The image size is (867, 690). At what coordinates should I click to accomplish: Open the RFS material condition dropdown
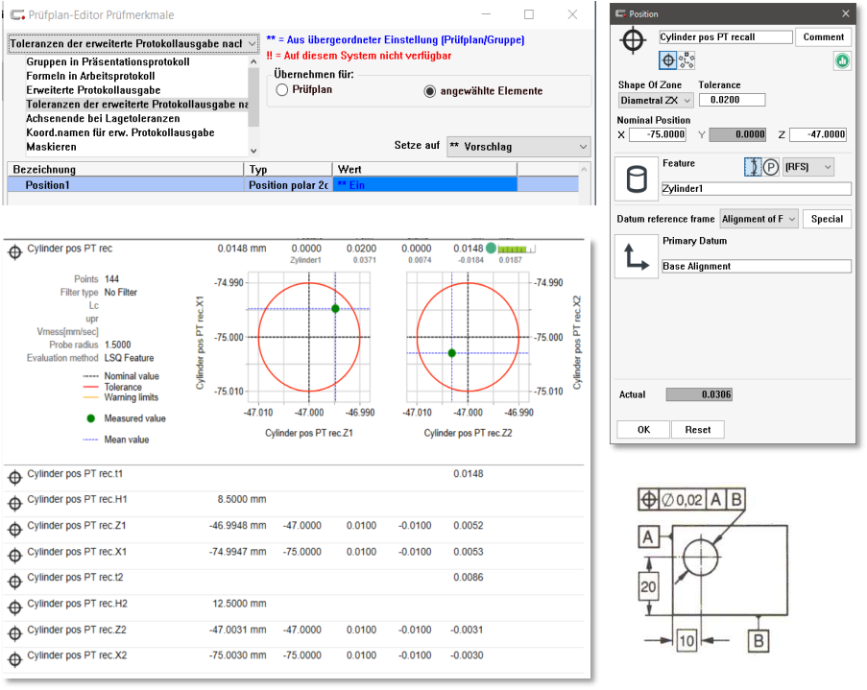(x=807, y=167)
